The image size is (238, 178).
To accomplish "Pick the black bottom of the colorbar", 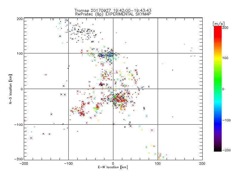I will [218, 149].
